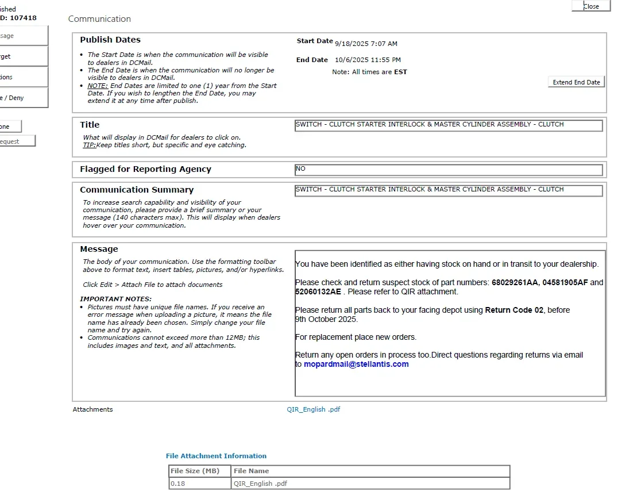Viewport: 633px width, 491px height.
Task: Click Extend End Date button
Action: coord(576,82)
